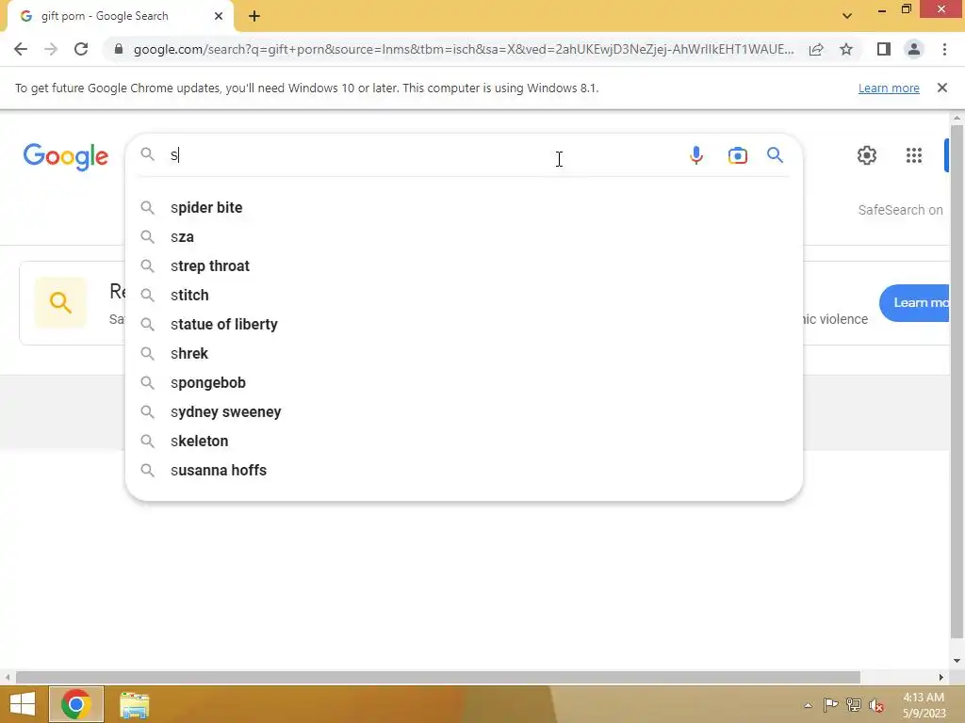The height and width of the screenshot is (723, 965).
Task: Open Chrome three-dot menu
Action: coord(944,49)
